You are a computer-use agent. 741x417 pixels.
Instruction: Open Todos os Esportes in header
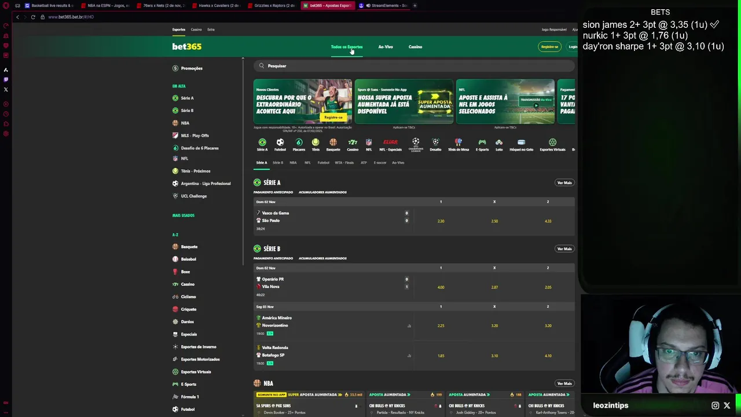coord(347,47)
